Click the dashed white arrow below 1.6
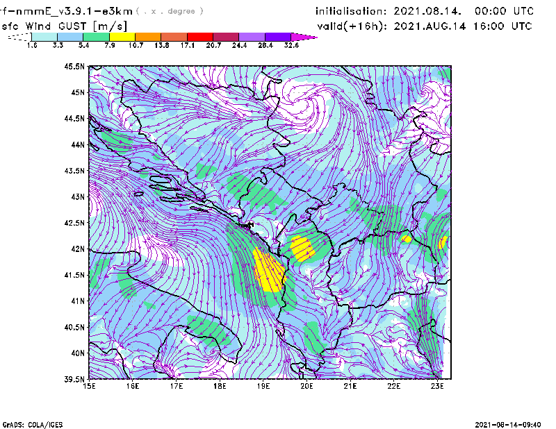 tap(19, 37)
